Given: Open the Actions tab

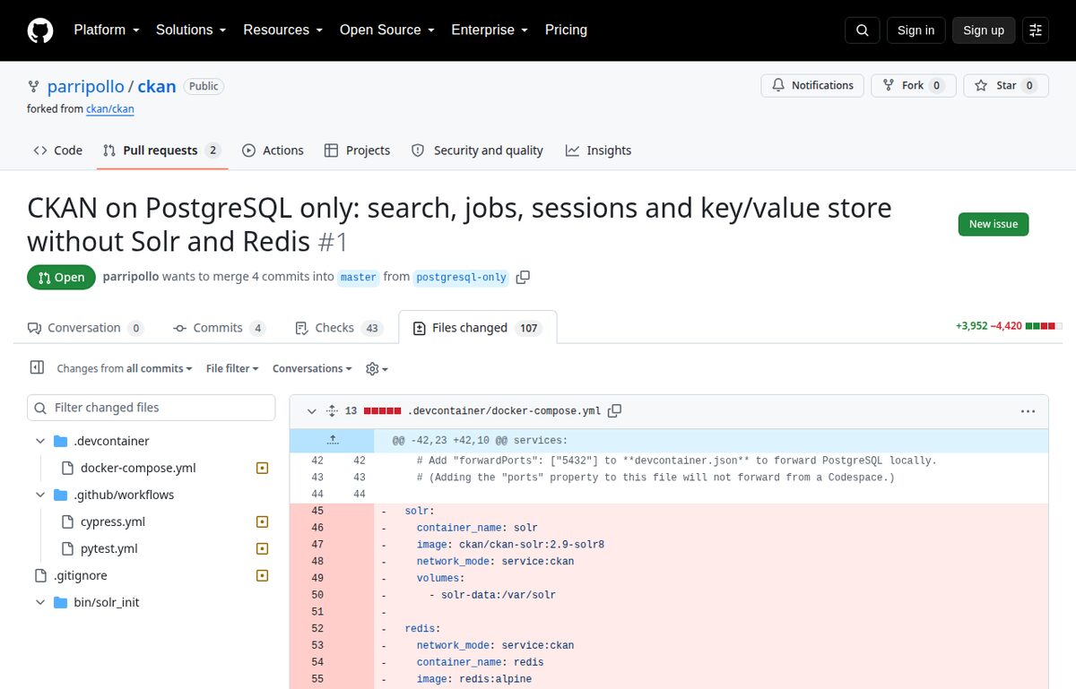Looking at the screenshot, I should pos(273,151).
